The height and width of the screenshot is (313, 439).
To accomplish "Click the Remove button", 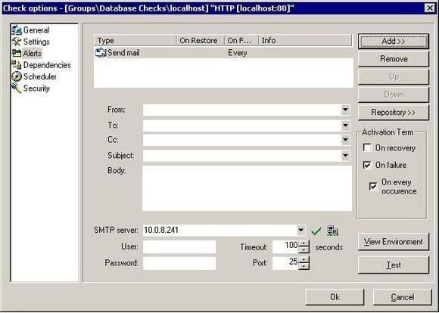I will tap(394, 59).
